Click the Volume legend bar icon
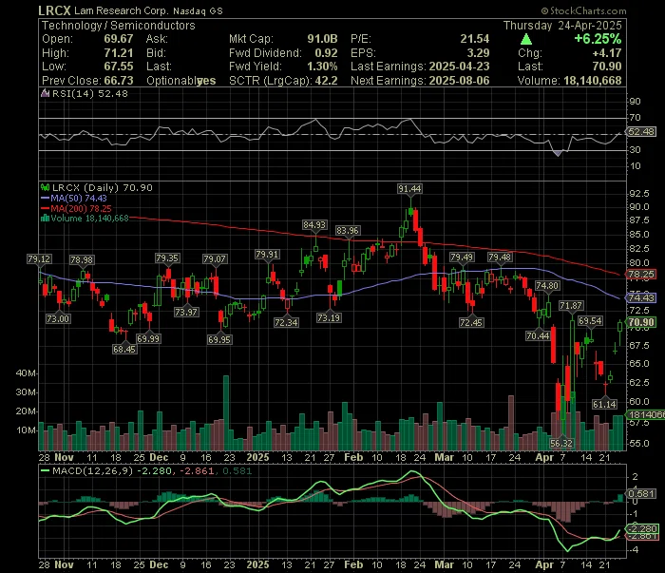 [x=45, y=219]
